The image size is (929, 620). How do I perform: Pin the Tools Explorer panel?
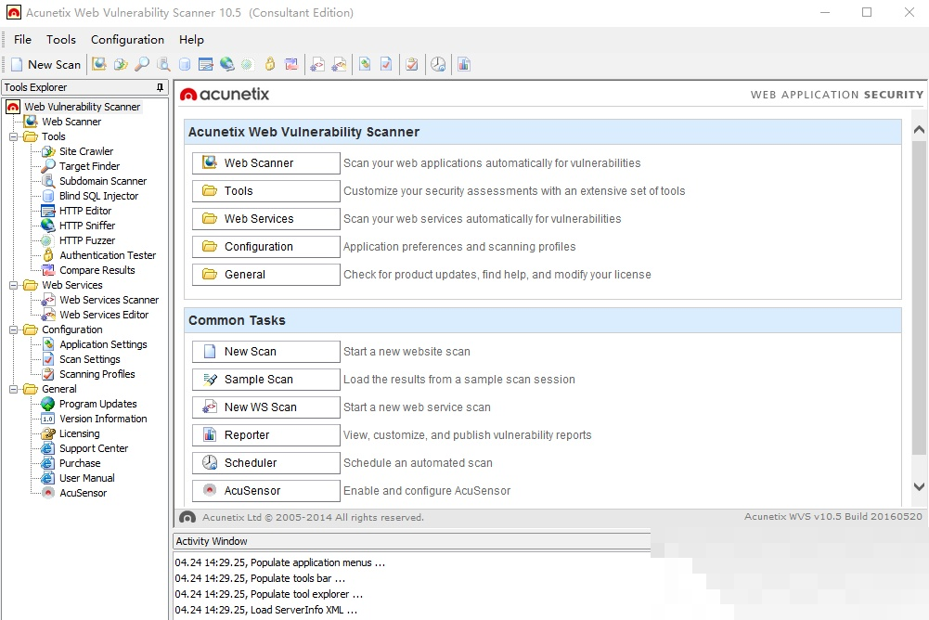pyautogui.click(x=160, y=87)
